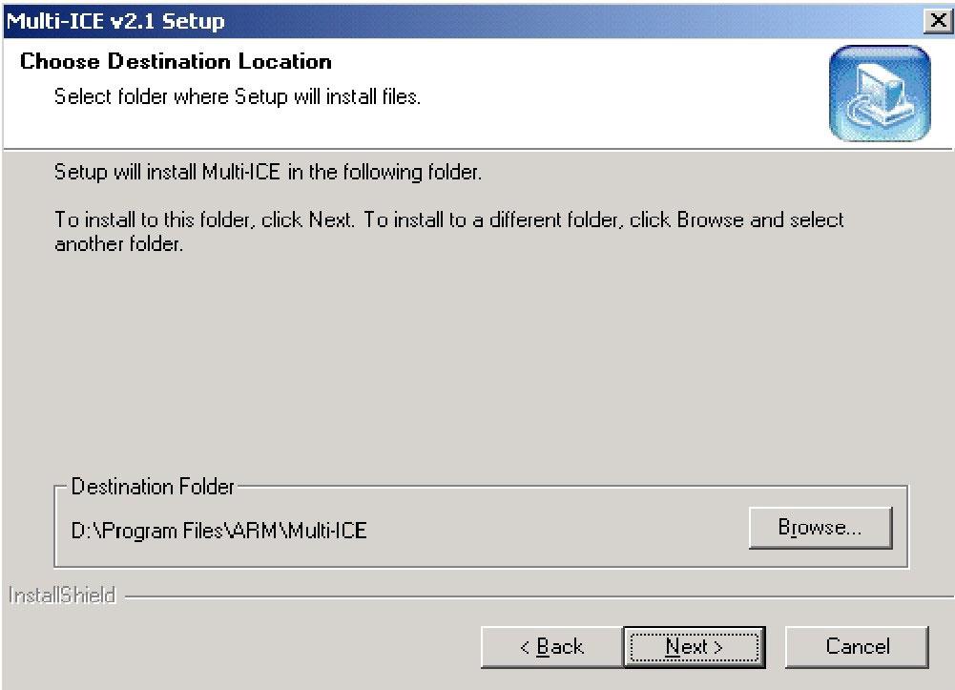This screenshot has height=690, width=955.
Task: Click the Browse... button
Action: click(x=820, y=528)
